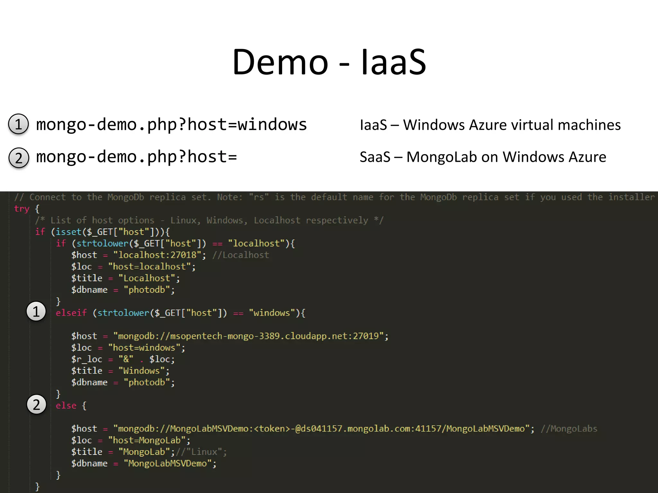
Task: Click 'SaaS – MongoLab on Windows Azure' label
Action: point(483,157)
